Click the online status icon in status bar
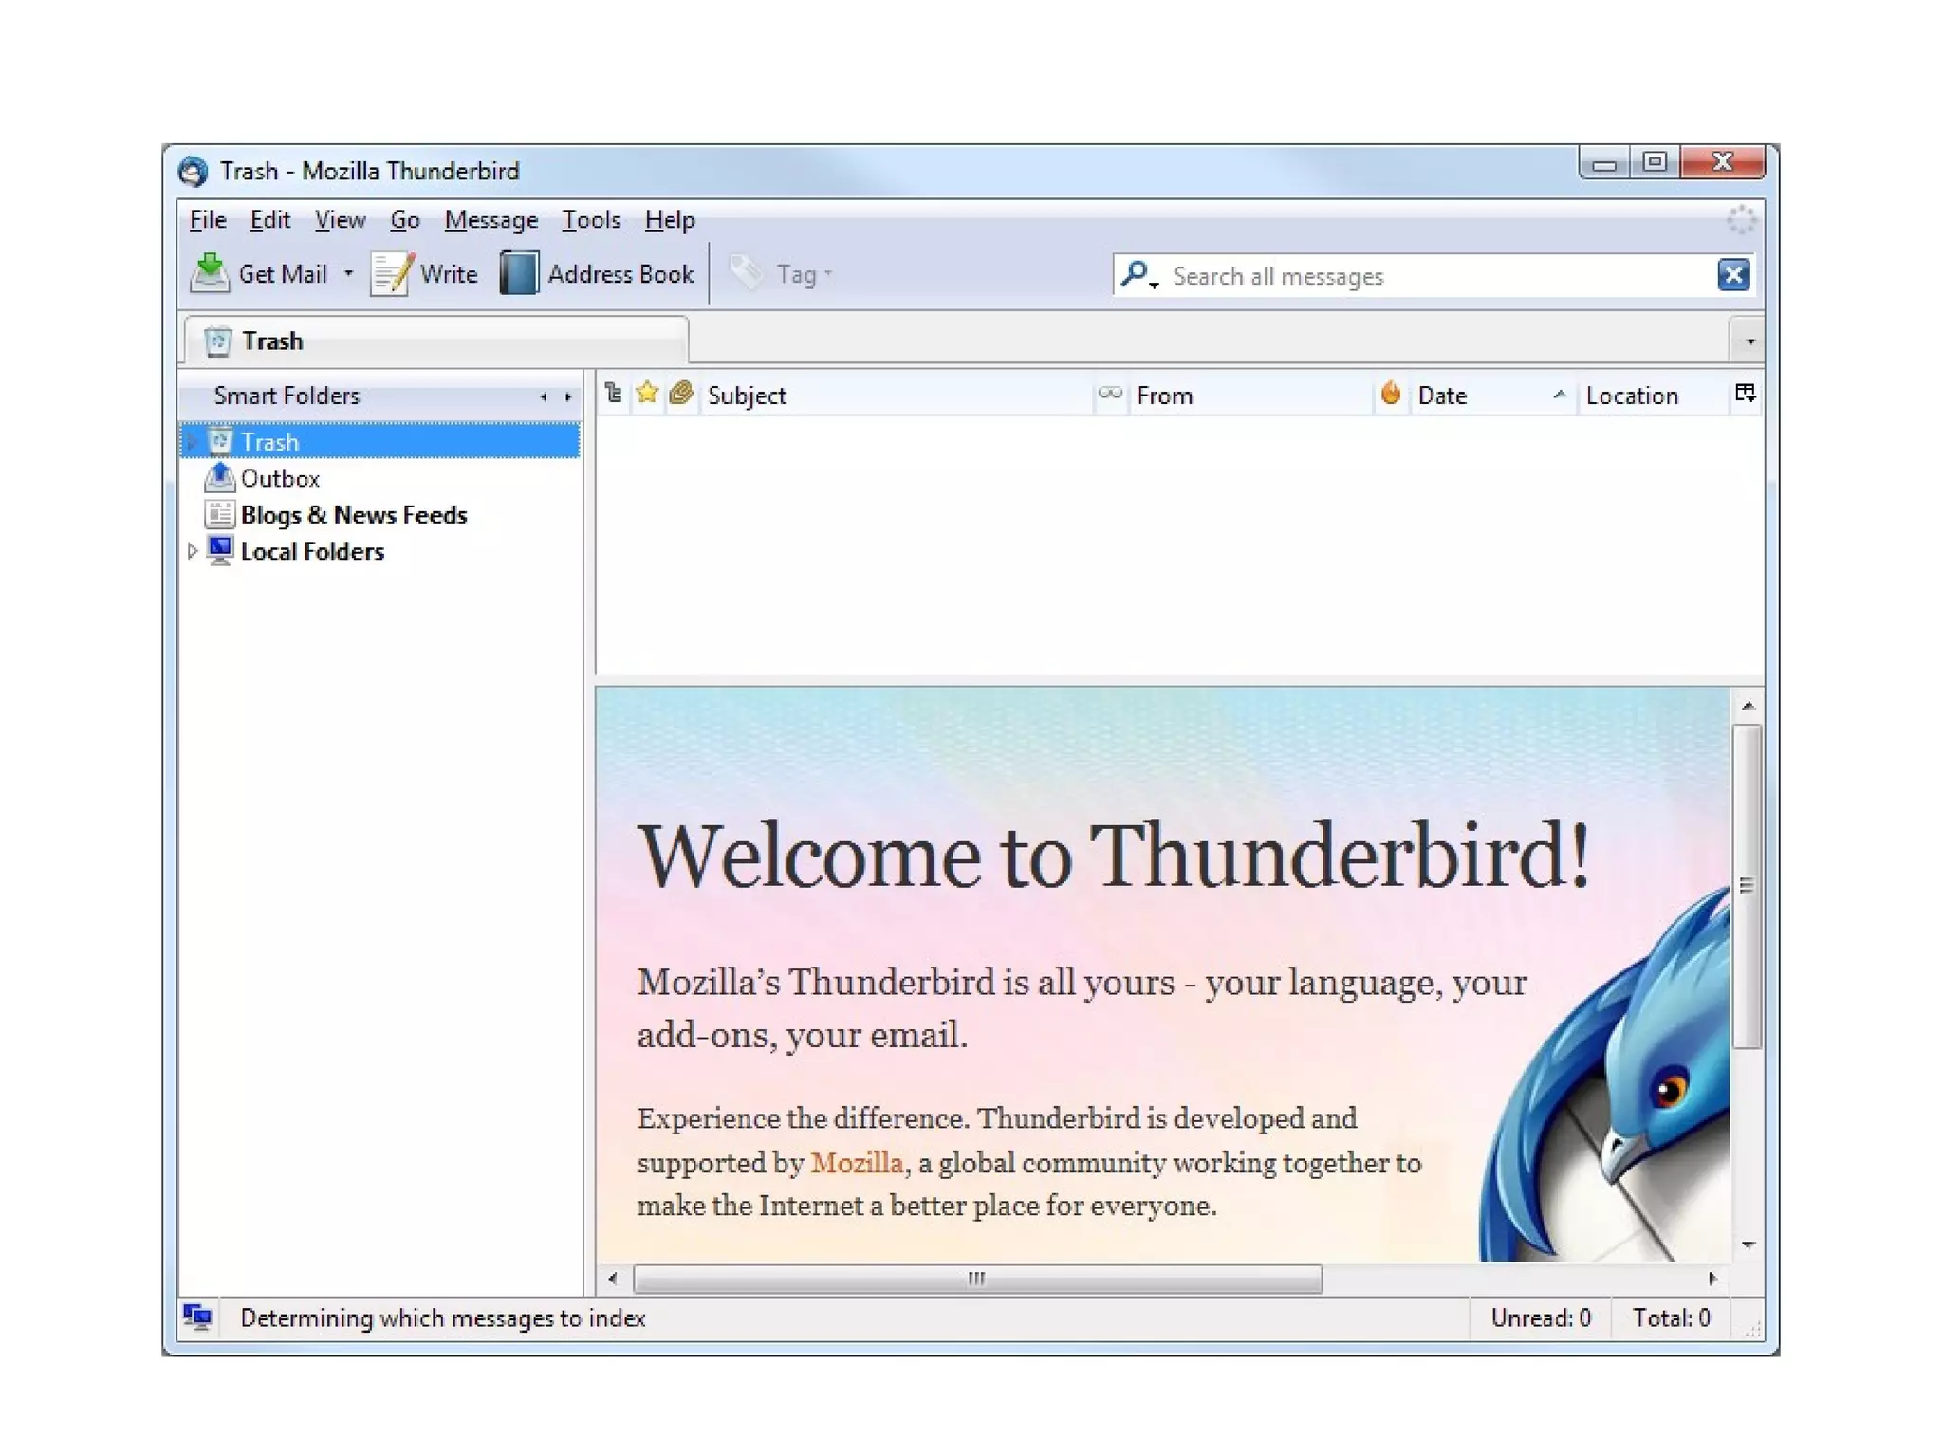Image resolution: width=1943 pixels, height=1456 pixels. (x=197, y=1317)
